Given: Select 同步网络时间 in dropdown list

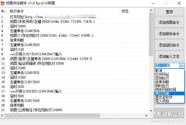Looking at the screenshot, I should click(169, 90).
